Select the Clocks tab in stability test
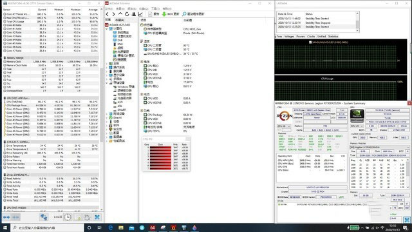The height and width of the screenshot is (232, 412). (311, 37)
